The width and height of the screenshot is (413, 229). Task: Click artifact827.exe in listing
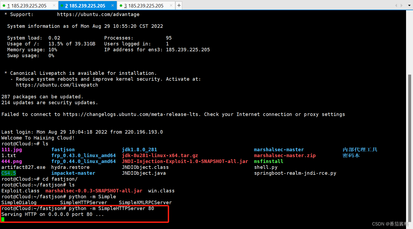(24, 167)
